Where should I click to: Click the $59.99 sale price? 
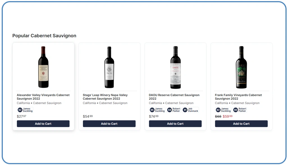click(228, 117)
